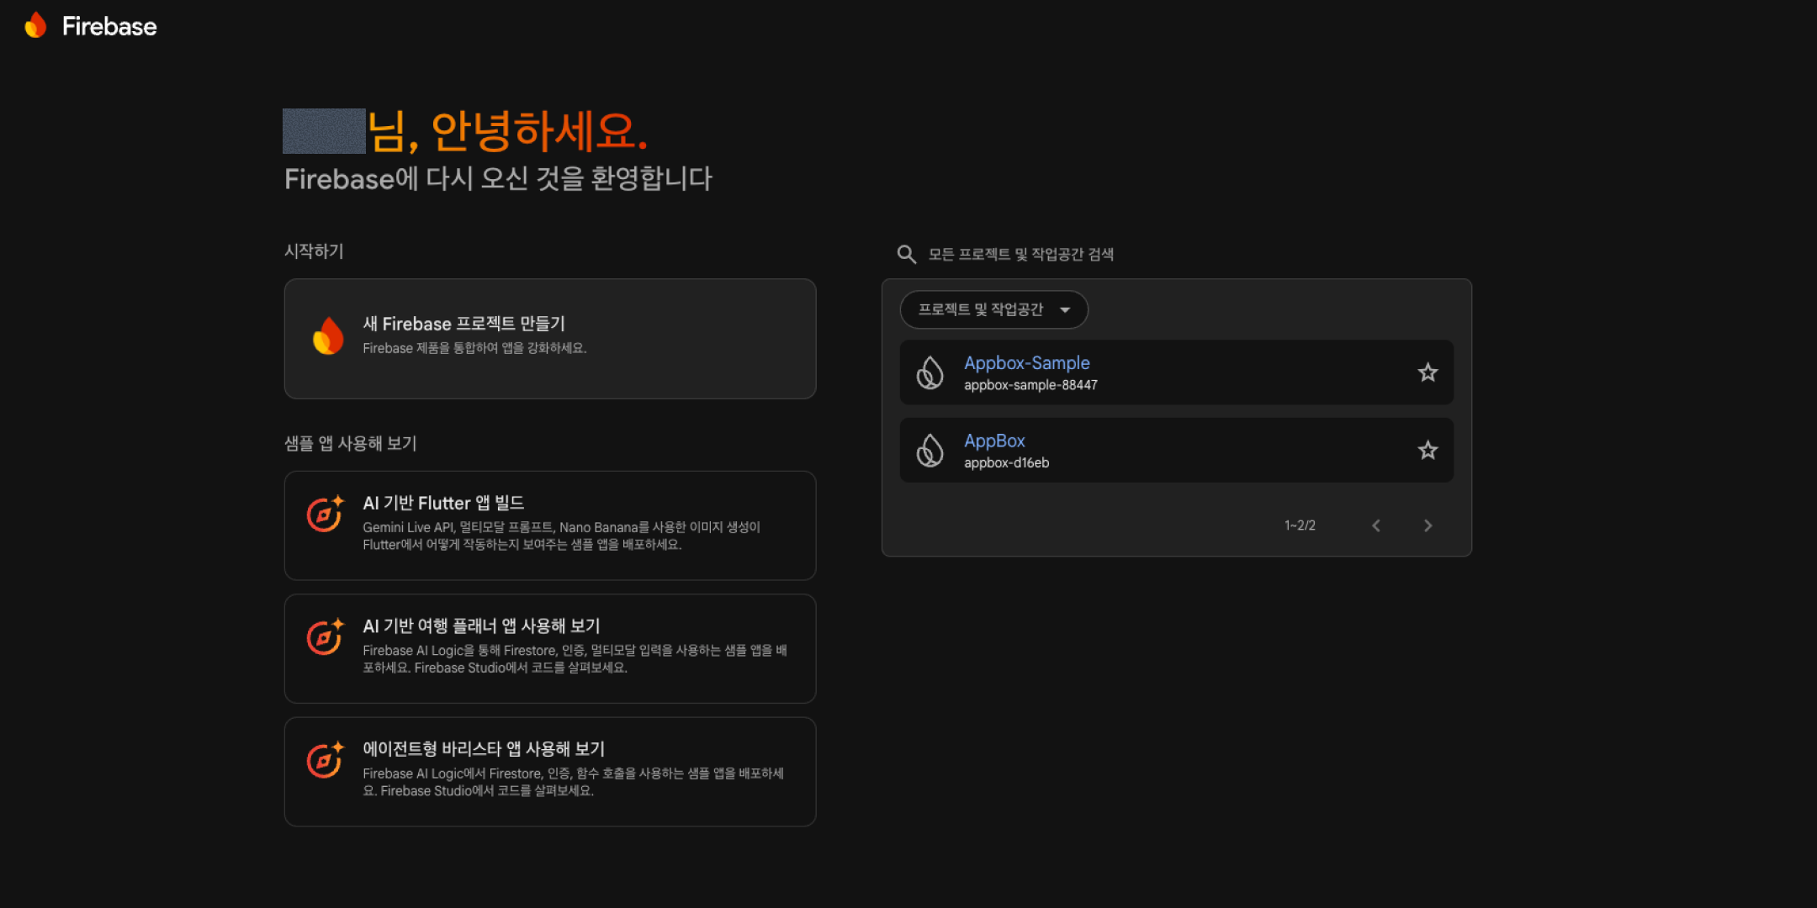Click the 샘플 앱 사용해 보기 heading

coord(350,443)
